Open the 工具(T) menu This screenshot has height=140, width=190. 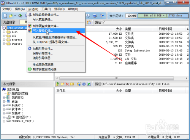(x=46, y=9)
